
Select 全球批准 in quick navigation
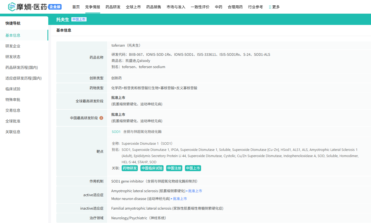(13, 121)
